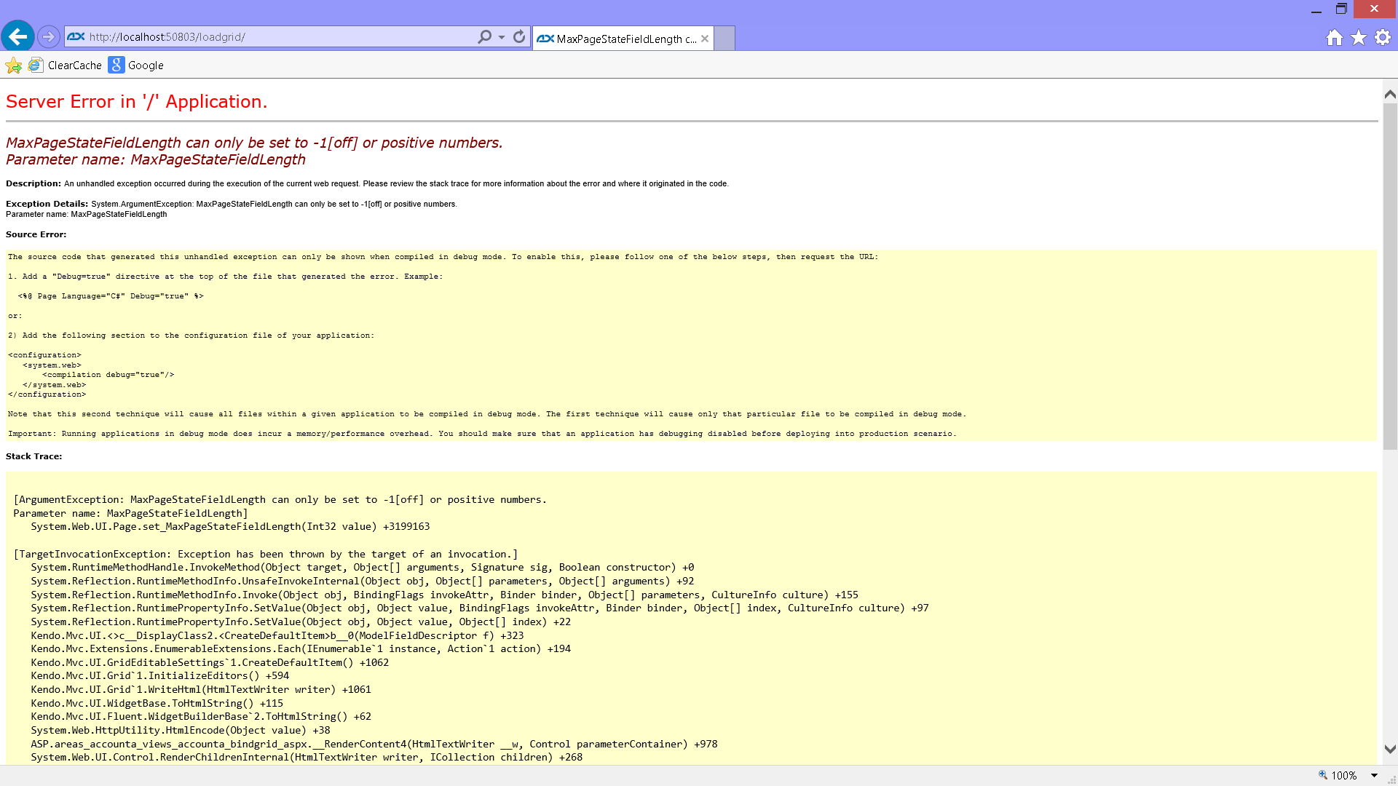Click the 100% zoom level indicator
This screenshot has height=786, width=1398.
(x=1338, y=776)
